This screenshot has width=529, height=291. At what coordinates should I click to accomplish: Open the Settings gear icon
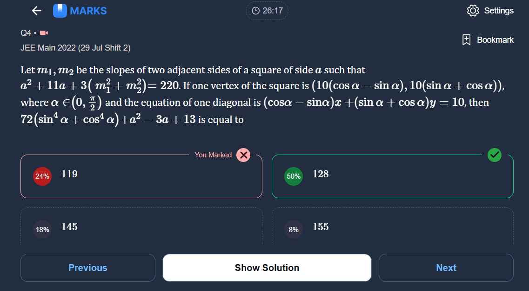click(473, 11)
